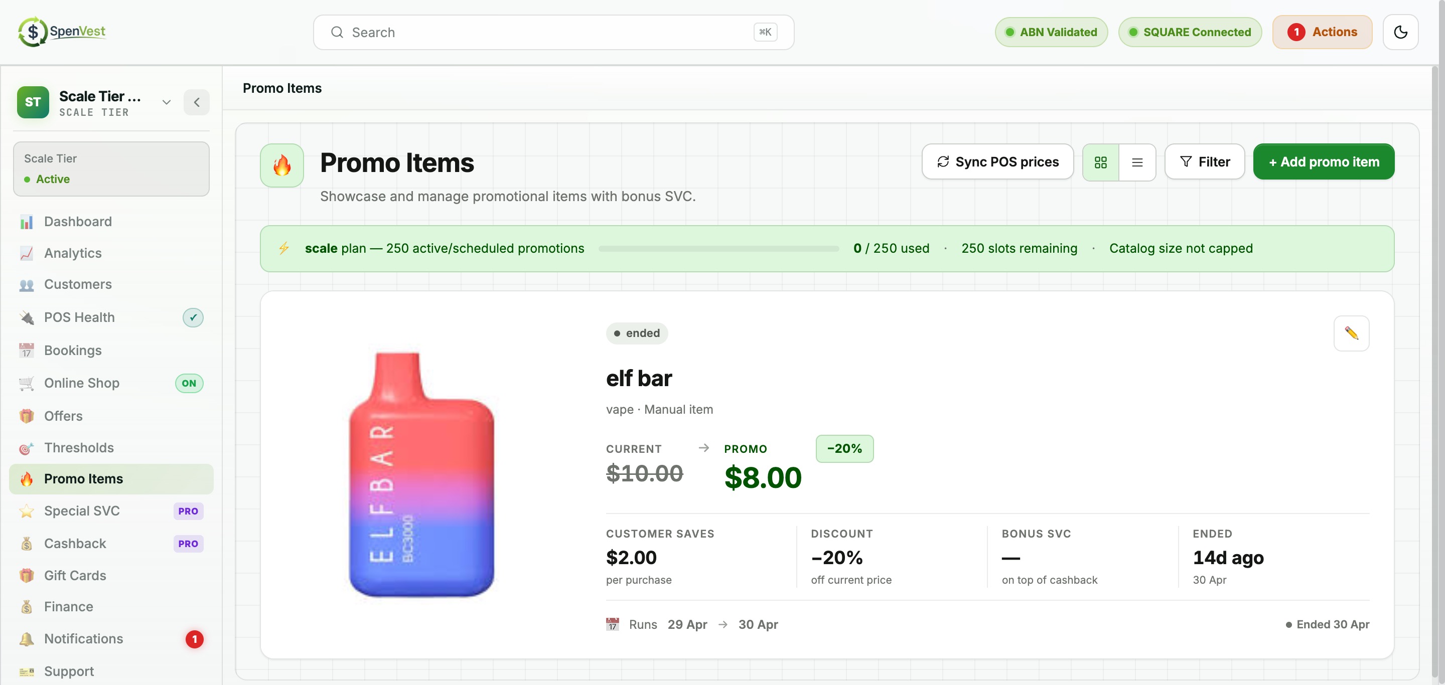Go to Finance in sidebar
Image resolution: width=1445 pixels, height=685 pixels.
click(x=111, y=607)
